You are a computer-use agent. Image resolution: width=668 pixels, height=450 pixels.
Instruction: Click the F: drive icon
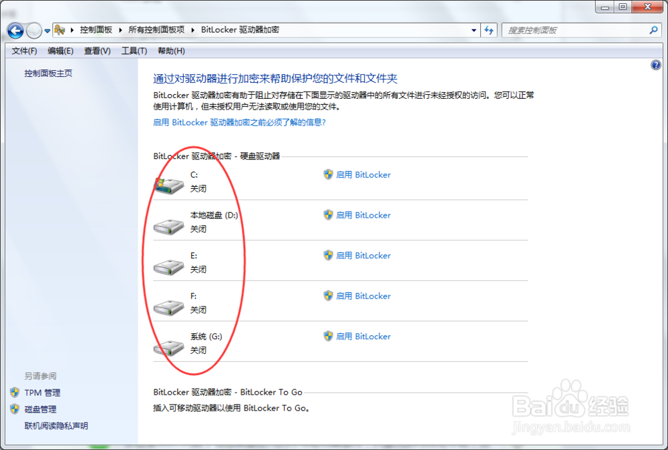(x=169, y=306)
